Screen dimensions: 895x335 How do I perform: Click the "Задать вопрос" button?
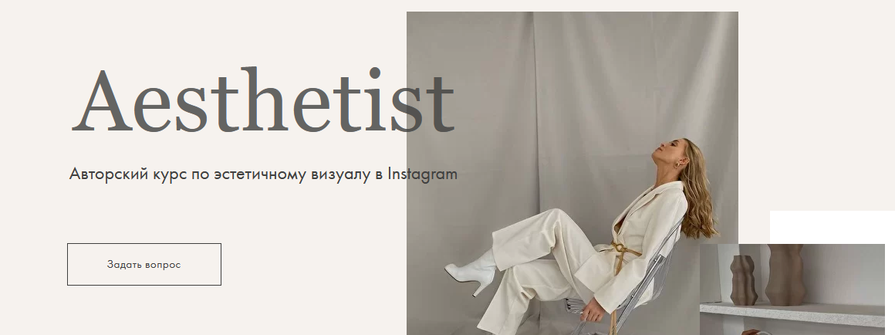144,264
